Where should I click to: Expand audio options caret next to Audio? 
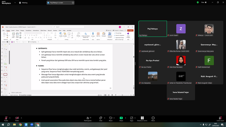pyautogui.click(x=10, y=118)
